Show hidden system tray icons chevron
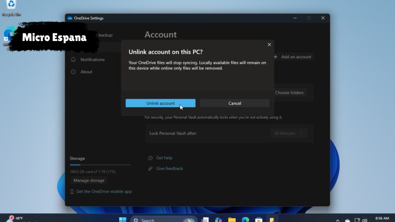 pyautogui.click(x=338, y=220)
